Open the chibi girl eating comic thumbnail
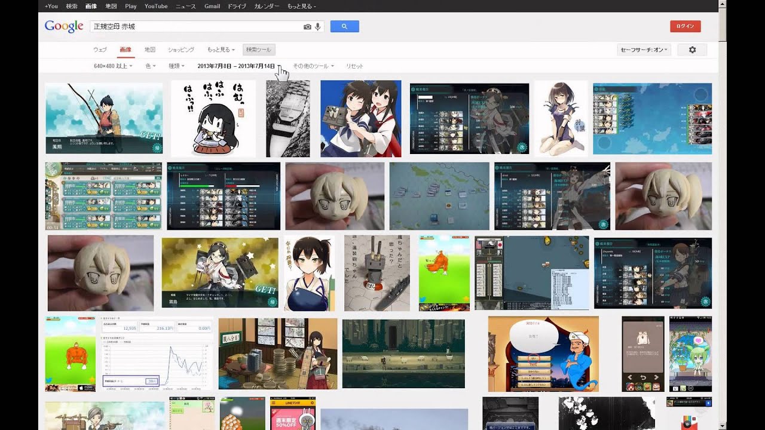765x430 pixels. pyautogui.click(x=213, y=118)
